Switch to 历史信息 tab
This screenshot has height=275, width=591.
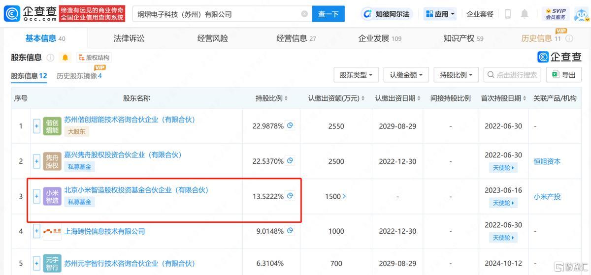coord(541,38)
